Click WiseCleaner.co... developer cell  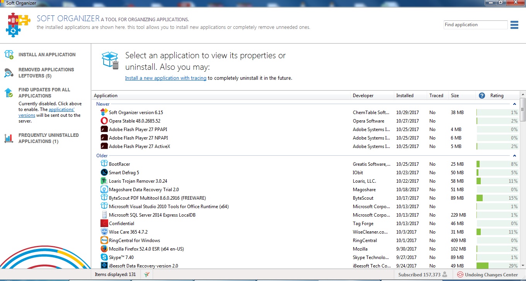(x=370, y=232)
